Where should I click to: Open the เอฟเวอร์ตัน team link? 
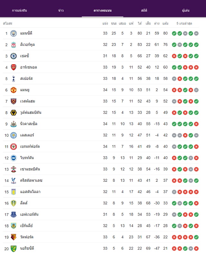pos(29,215)
